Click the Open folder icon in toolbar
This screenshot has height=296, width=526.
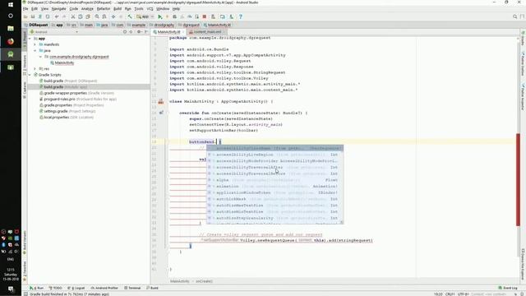point(25,16)
